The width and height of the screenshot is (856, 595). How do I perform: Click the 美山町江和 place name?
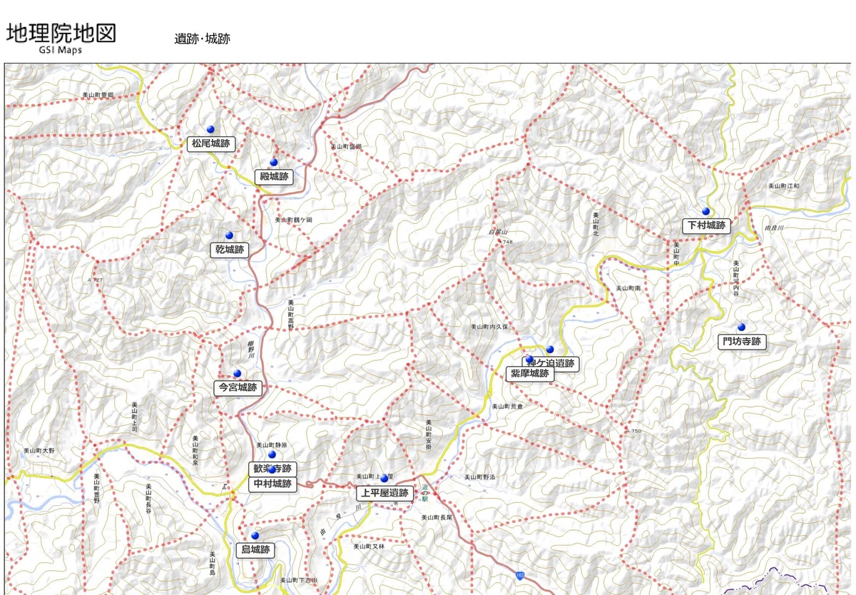(784, 185)
